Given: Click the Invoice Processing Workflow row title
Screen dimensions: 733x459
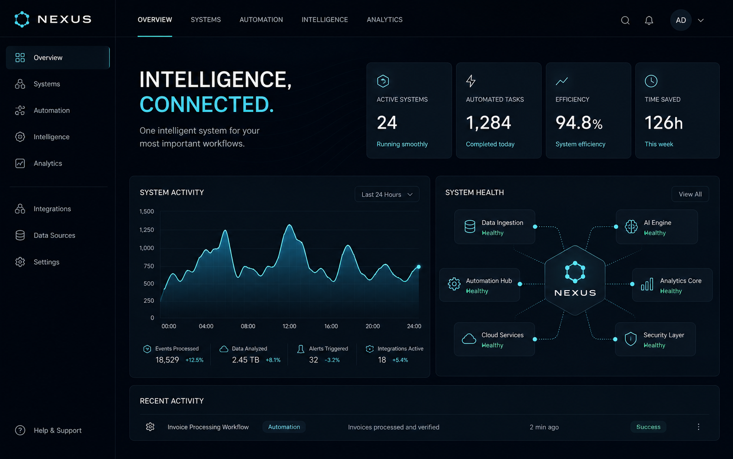Looking at the screenshot, I should click(208, 427).
